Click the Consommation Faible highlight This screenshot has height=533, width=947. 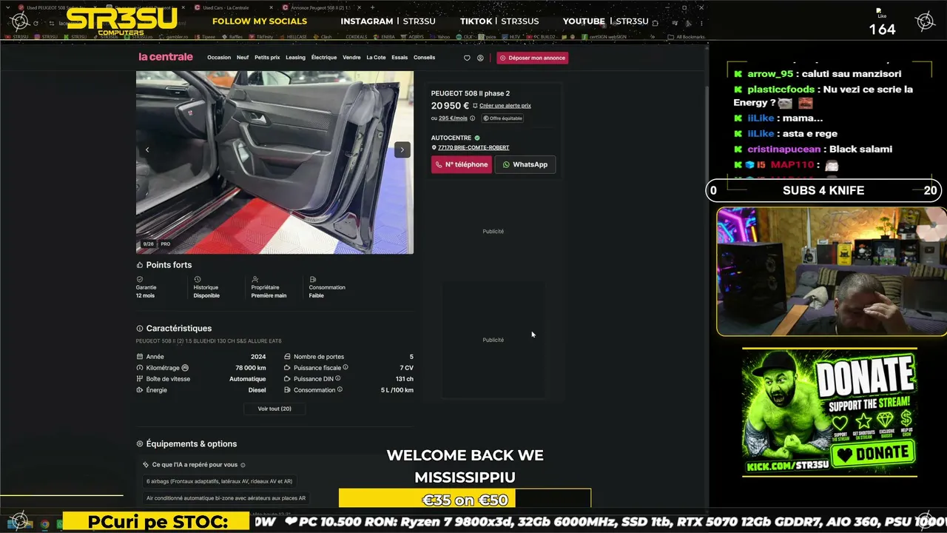[327, 287]
